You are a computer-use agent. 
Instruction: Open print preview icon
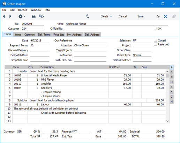(x=41, y=16)
